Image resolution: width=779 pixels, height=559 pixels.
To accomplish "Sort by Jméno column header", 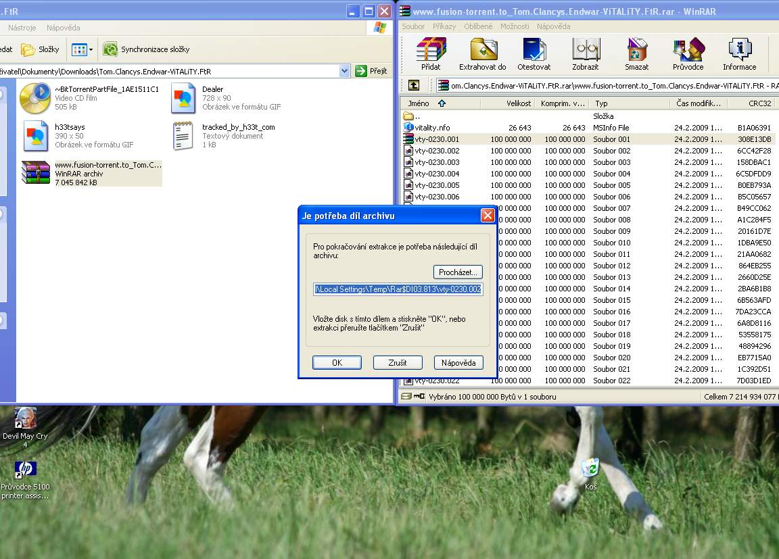I will 440,103.
